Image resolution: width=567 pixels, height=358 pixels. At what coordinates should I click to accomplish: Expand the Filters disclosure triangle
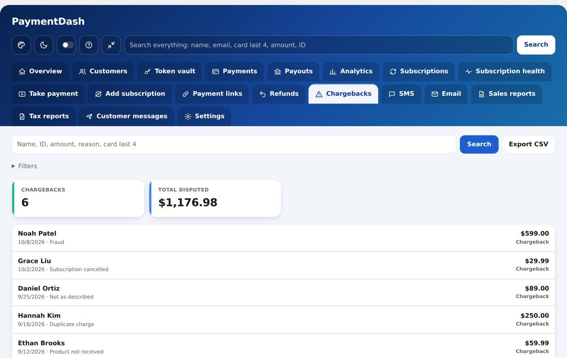tap(13, 166)
